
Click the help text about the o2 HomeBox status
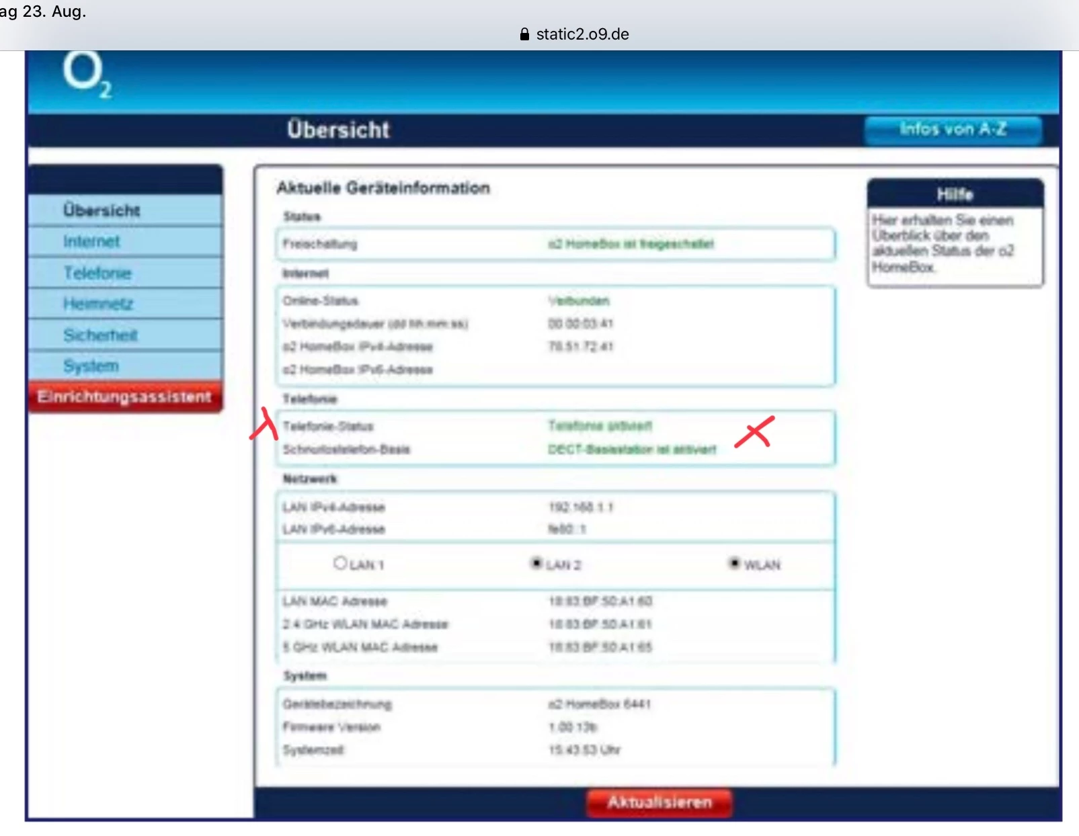tap(943, 243)
